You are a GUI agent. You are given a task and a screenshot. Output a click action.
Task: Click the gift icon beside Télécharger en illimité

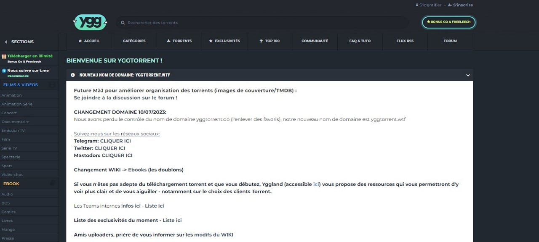click(4, 56)
